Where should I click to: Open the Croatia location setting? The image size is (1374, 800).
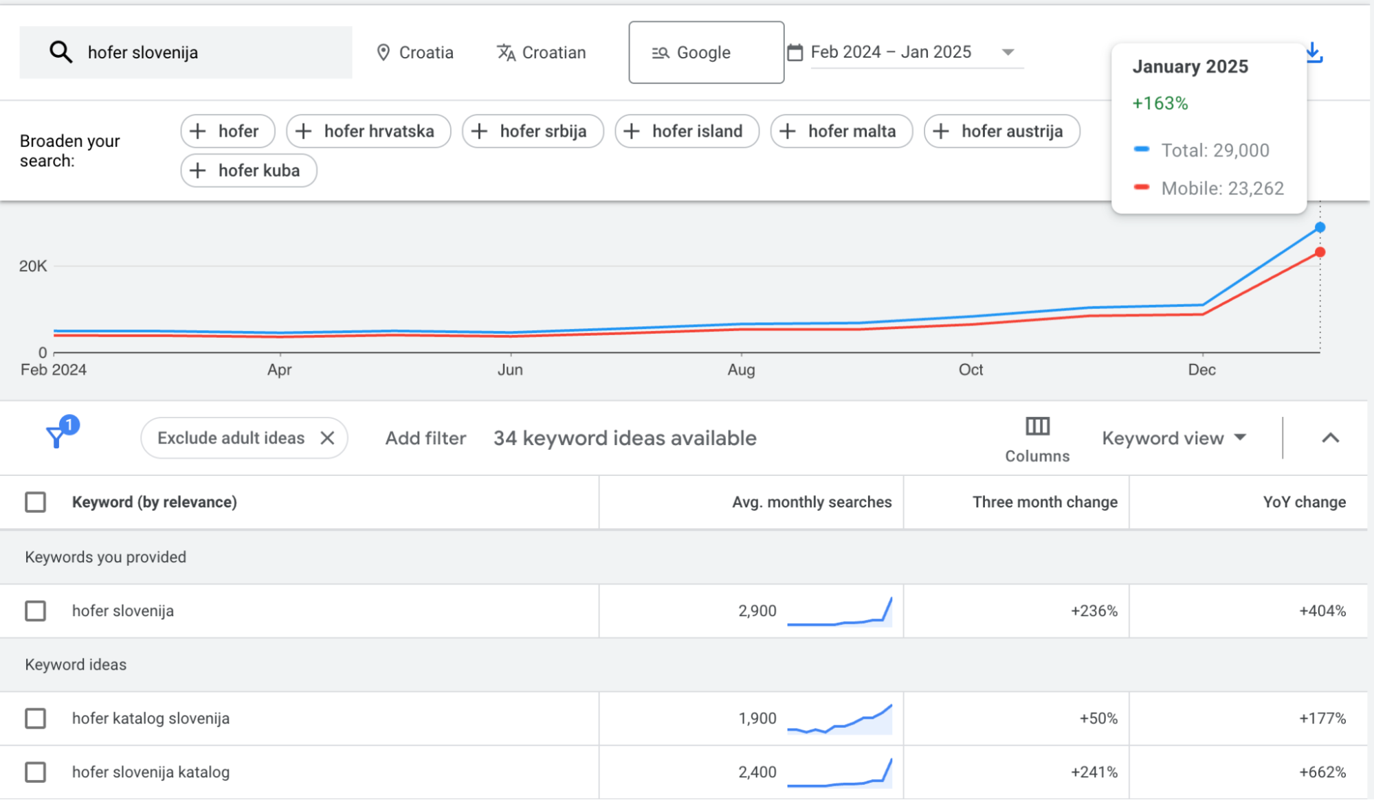coord(415,52)
